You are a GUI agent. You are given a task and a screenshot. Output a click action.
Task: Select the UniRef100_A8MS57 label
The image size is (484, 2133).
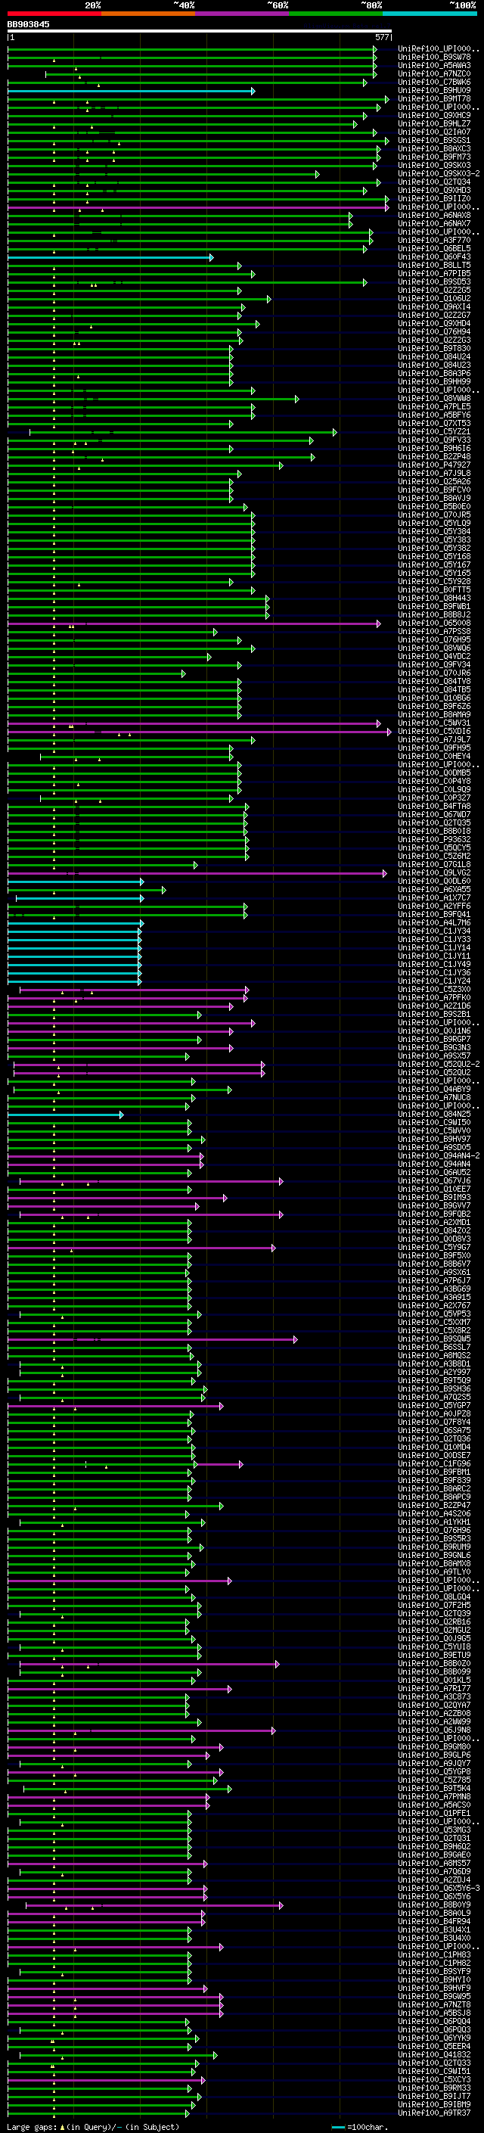[434, 1863]
